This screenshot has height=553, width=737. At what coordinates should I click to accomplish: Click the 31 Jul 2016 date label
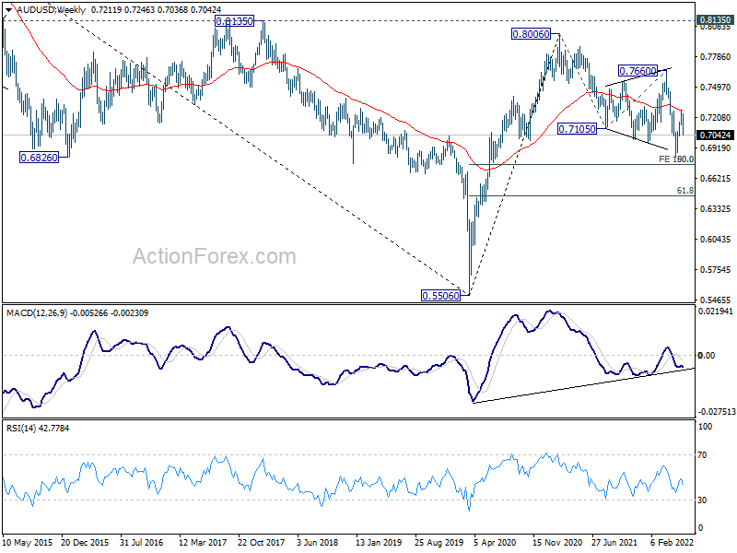[x=141, y=543]
